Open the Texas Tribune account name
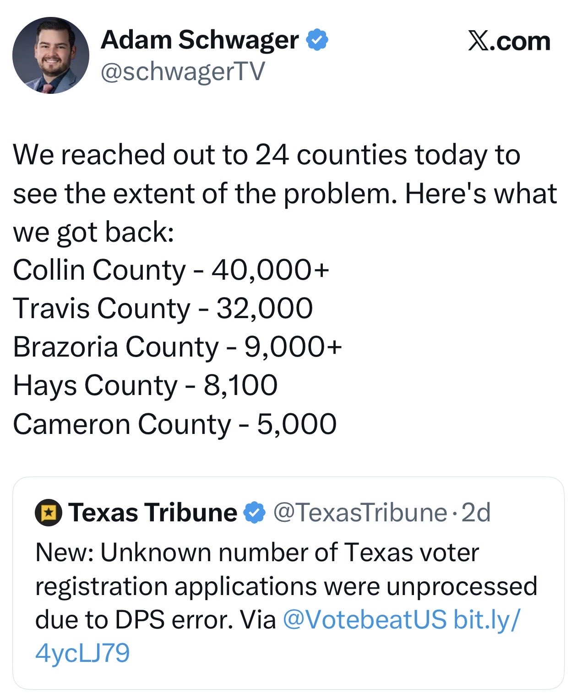The width and height of the screenshot is (577, 693). [153, 512]
